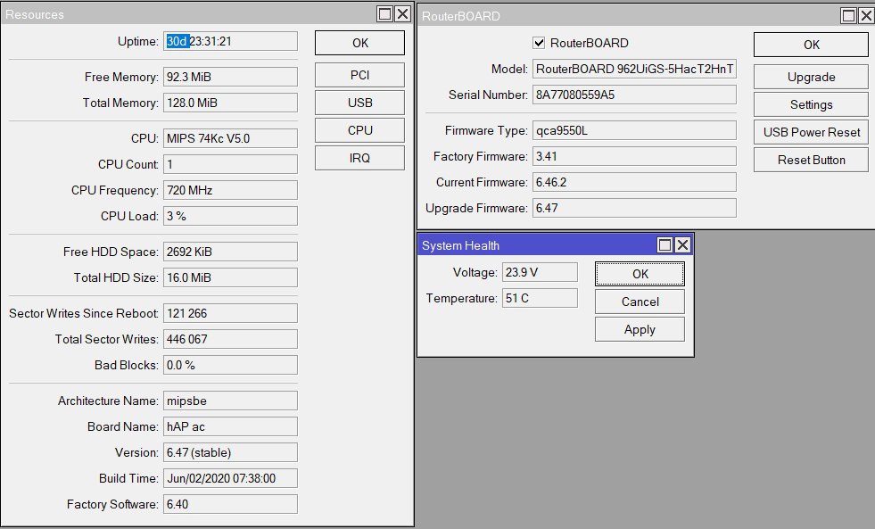Open the USB details in Resources
875x529 pixels.
(359, 103)
